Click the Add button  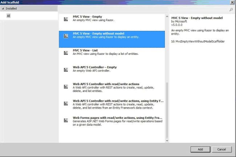200,149
